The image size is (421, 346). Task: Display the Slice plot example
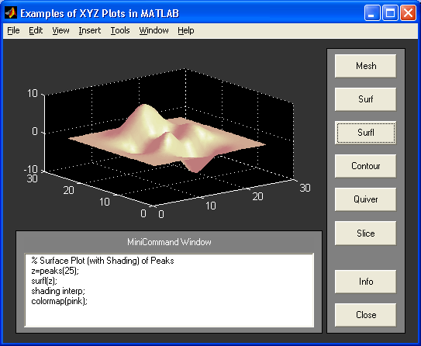[x=365, y=233]
